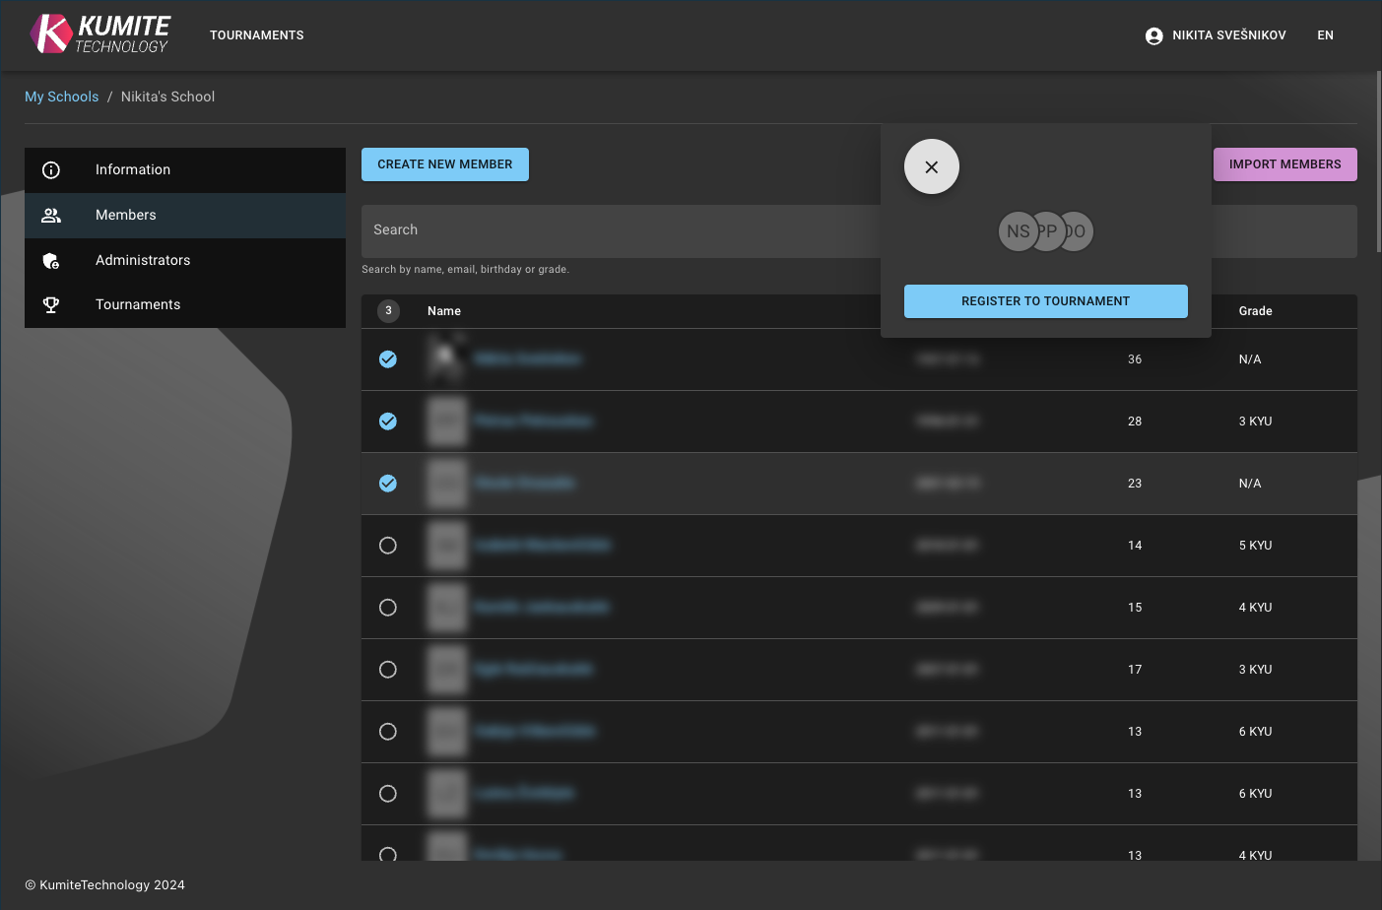1382x910 pixels.
Task: Select the member aged 14 with 5 KYU
Action: click(x=388, y=546)
